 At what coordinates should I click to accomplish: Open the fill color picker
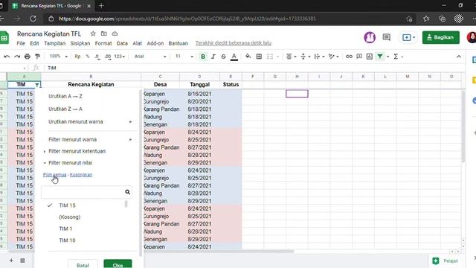click(248, 57)
